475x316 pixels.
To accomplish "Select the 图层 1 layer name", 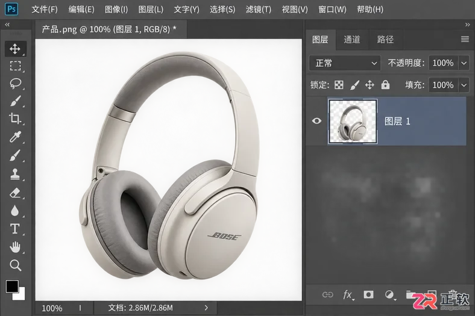I will pyautogui.click(x=397, y=121).
